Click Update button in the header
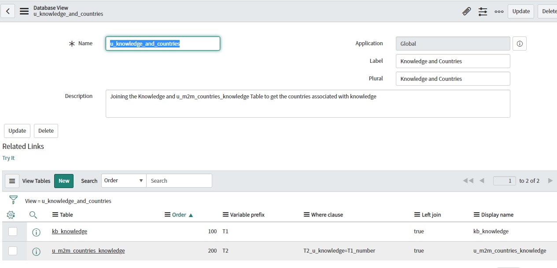This screenshot has height=268, width=557. pyautogui.click(x=521, y=11)
